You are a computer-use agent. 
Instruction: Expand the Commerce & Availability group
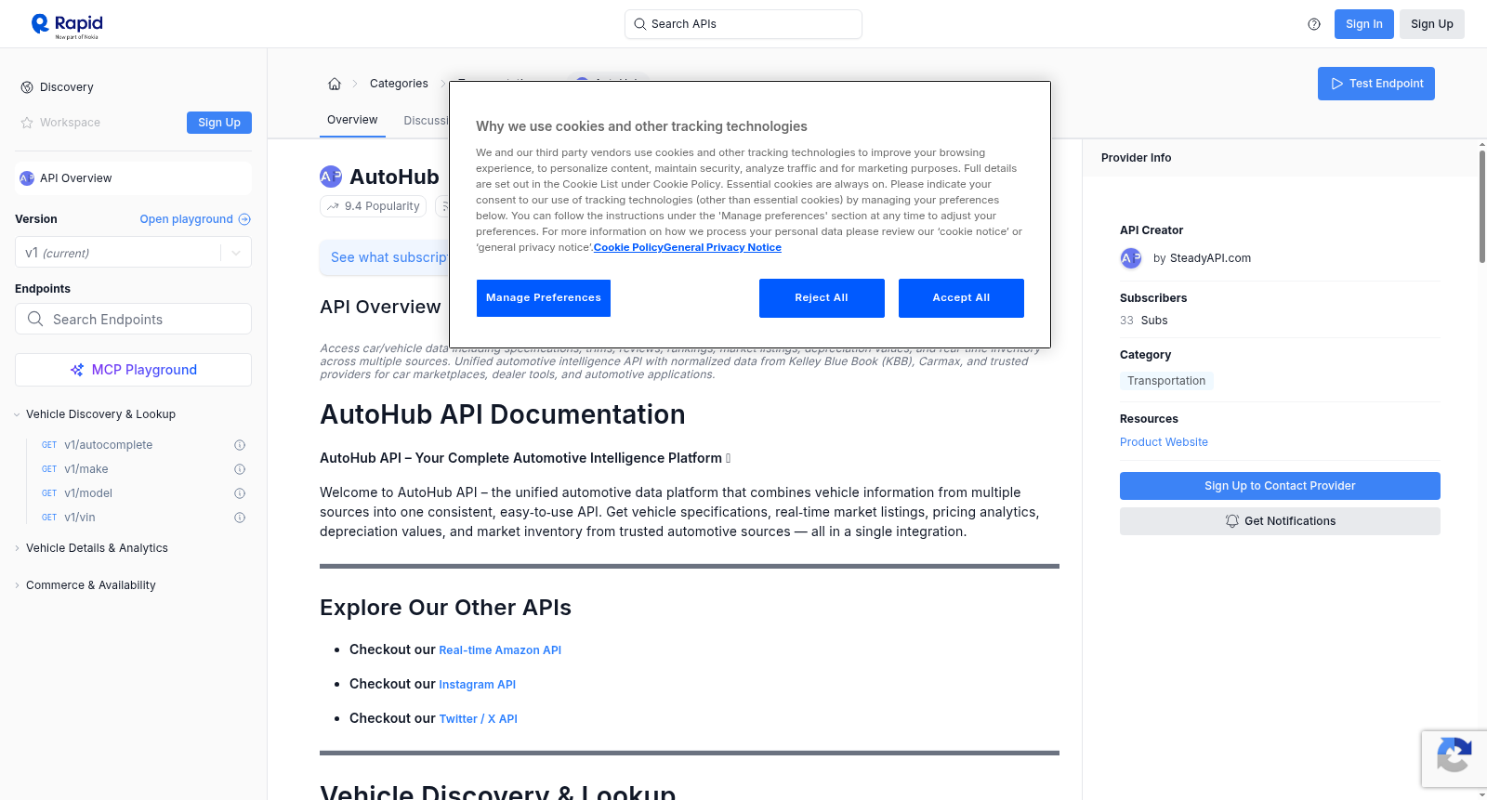pyautogui.click(x=85, y=585)
